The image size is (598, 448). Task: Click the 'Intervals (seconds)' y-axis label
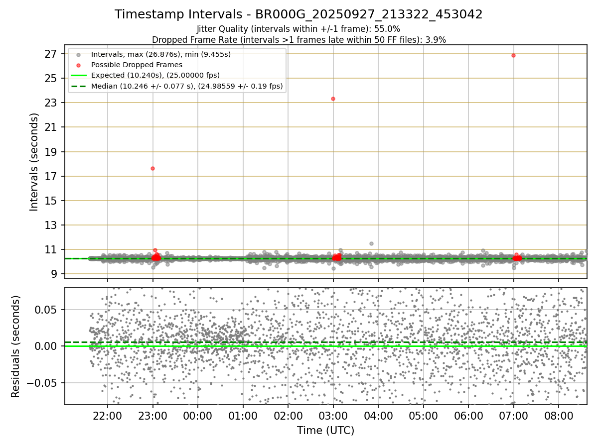[x=34, y=162]
